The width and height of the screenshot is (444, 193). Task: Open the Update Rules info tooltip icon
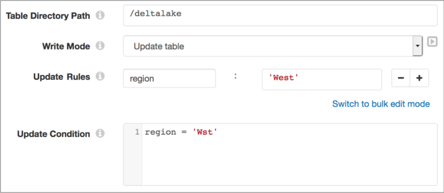[x=100, y=77]
